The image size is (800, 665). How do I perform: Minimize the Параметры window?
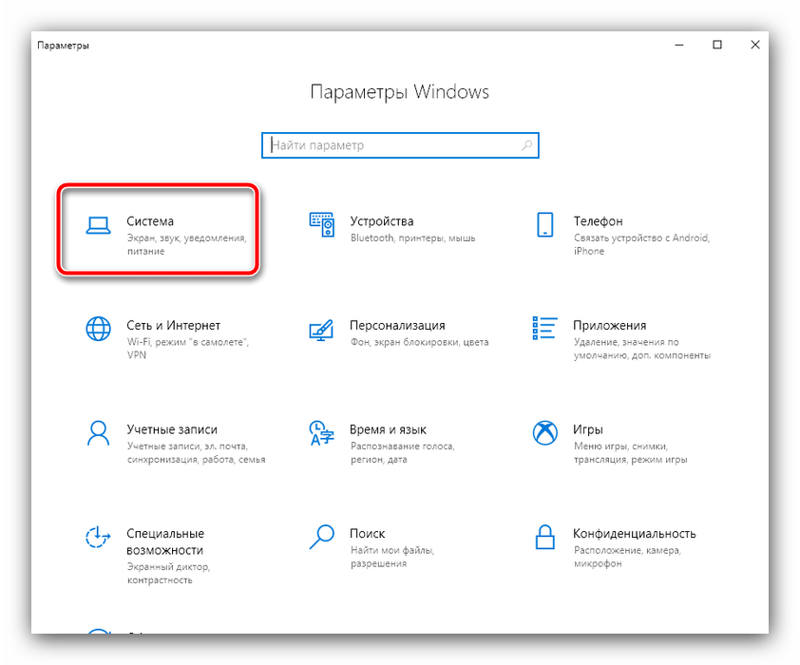[679, 45]
